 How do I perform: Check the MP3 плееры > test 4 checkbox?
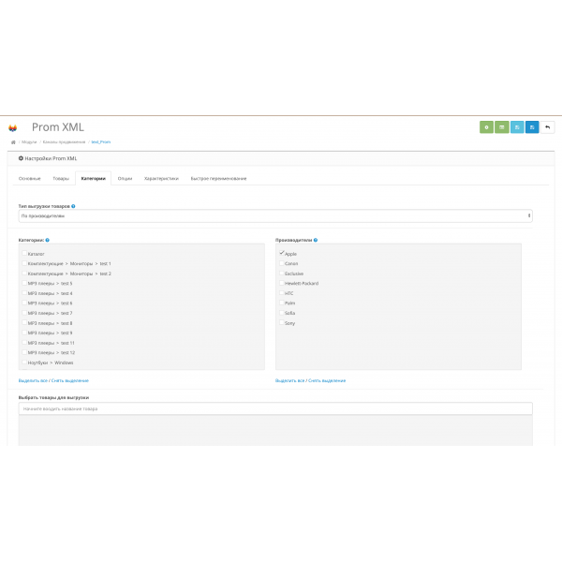tap(24, 293)
